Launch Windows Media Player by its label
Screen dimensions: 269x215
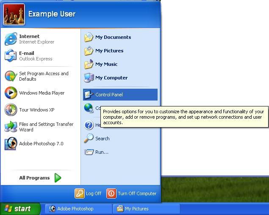tap(42, 93)
